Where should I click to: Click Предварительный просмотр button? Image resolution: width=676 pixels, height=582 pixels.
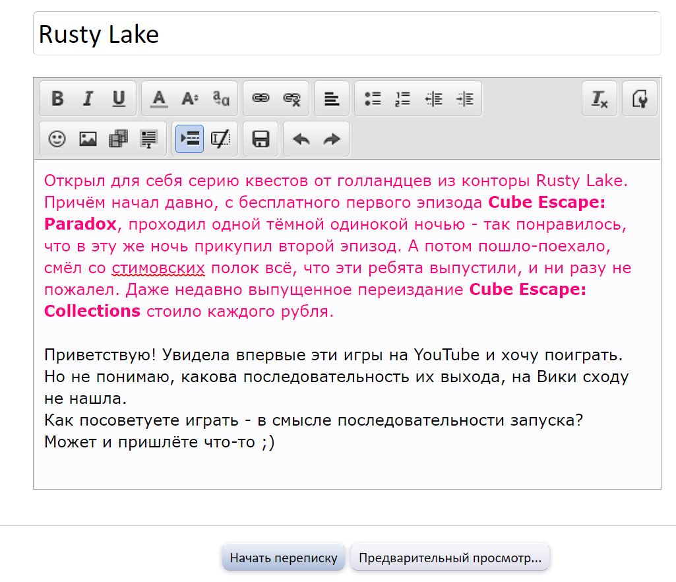450,558
